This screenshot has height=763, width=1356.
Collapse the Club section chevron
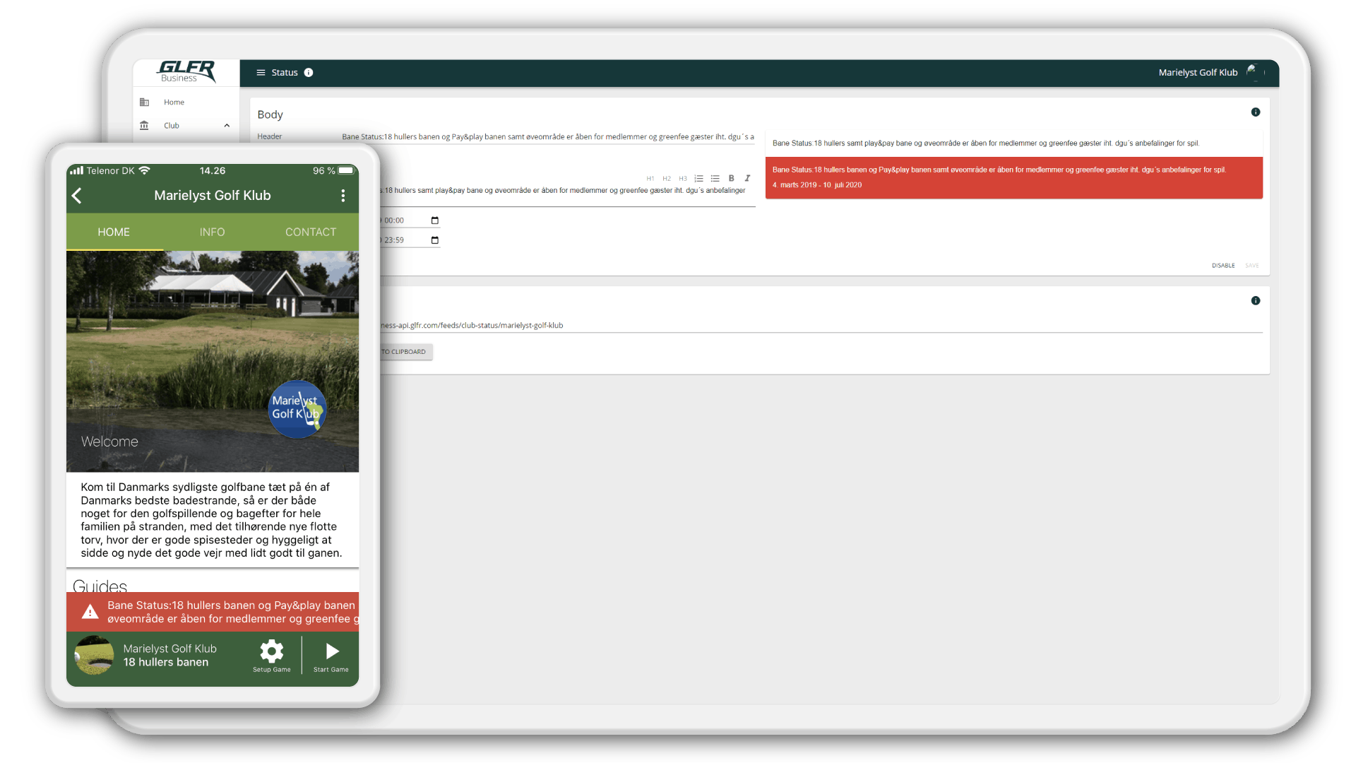227,126
